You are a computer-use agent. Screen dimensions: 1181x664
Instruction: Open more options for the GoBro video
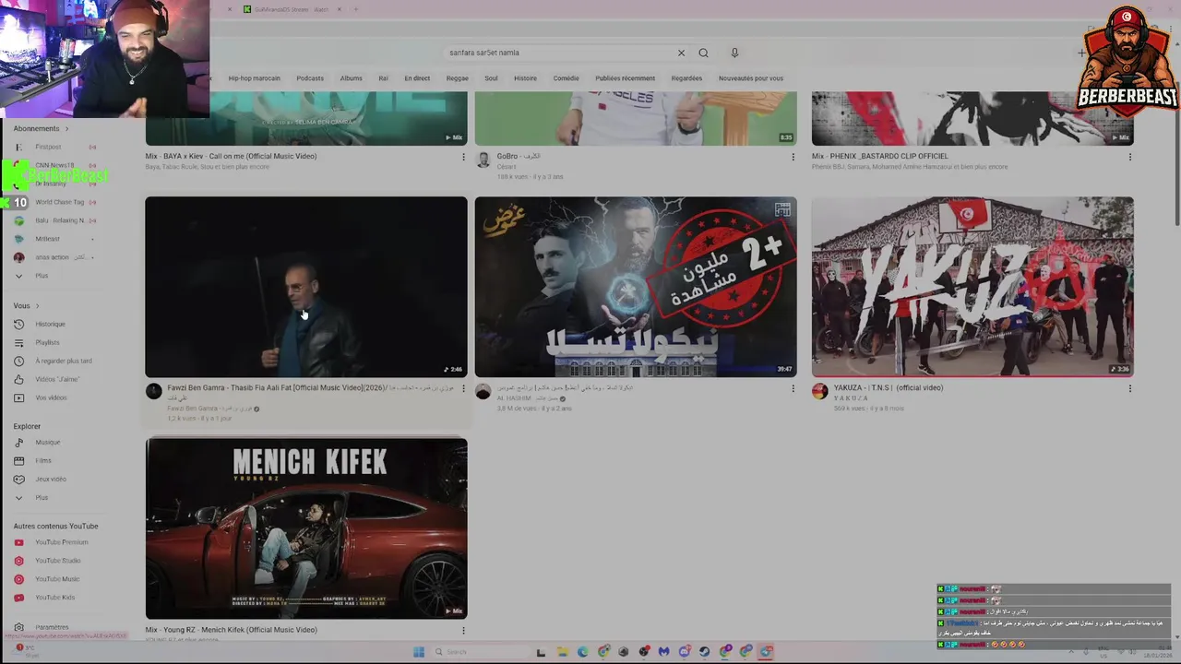[x=793, y=157]
